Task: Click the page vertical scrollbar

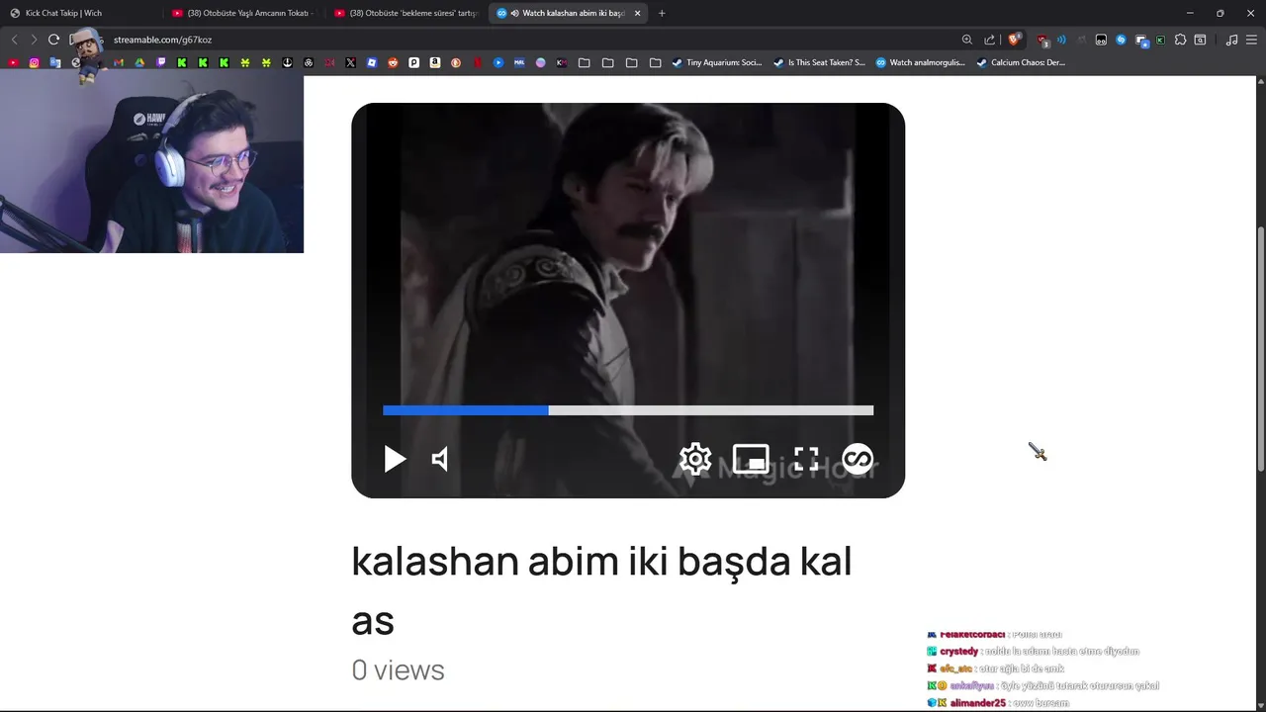Action: (1260, 349)
